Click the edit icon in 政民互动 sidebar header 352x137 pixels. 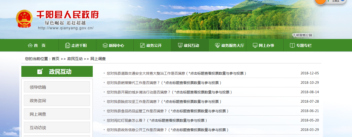point(40,72)
